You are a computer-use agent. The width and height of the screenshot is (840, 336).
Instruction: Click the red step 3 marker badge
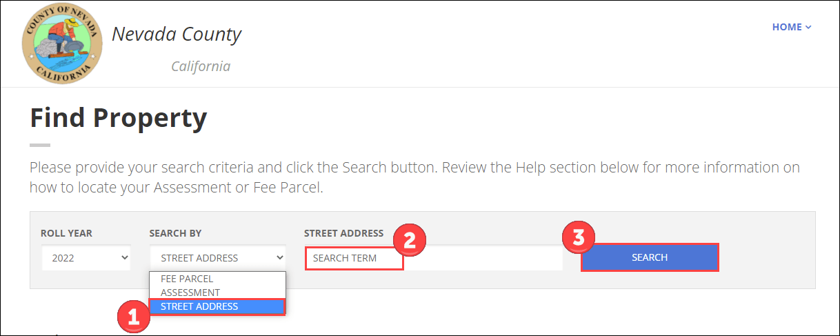point(580,237)
